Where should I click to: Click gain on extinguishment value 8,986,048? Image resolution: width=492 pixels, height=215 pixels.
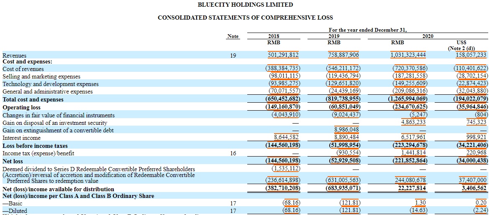click(346, 130)
